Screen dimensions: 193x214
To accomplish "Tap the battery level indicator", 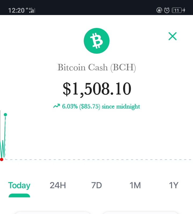I will click(x=177, y=10).
